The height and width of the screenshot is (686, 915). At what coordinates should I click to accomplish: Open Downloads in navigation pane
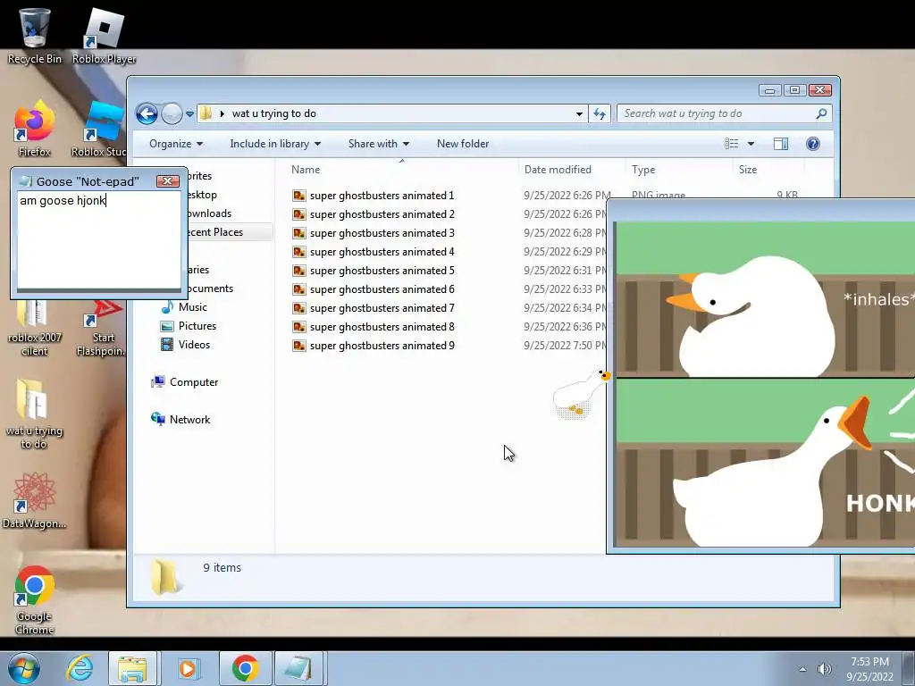tap(209, 213)
